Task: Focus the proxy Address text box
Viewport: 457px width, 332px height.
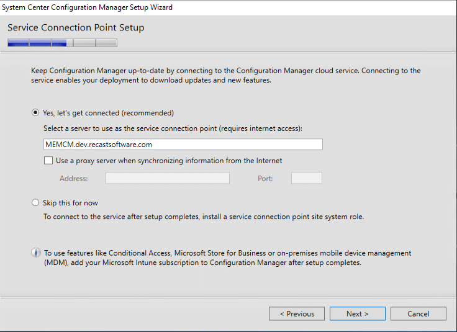Action: (167, 178)
